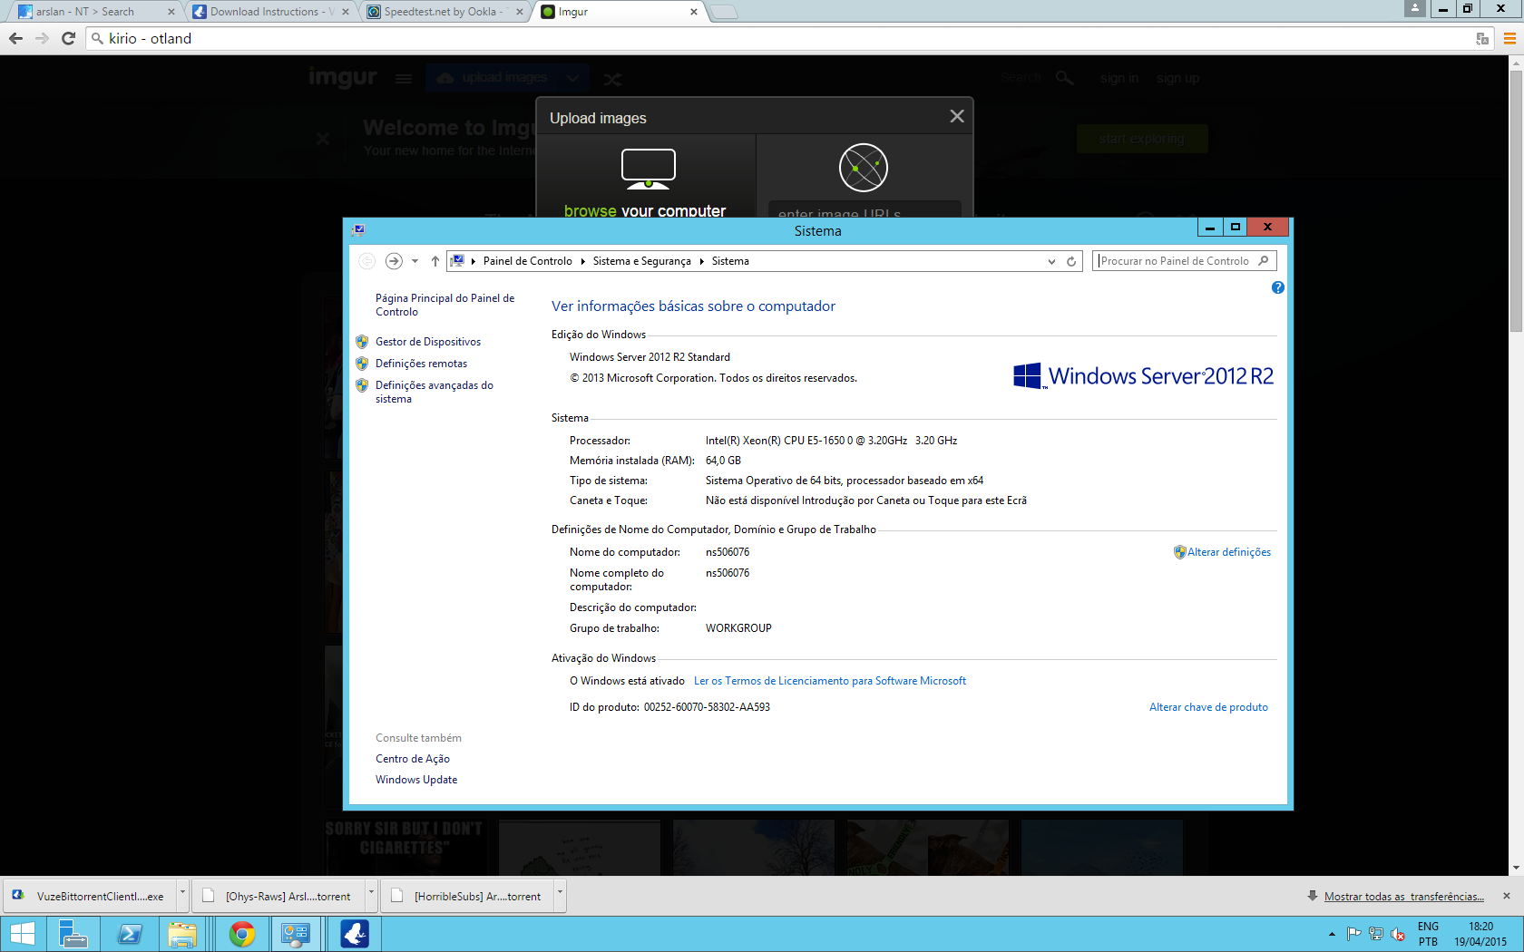Switch to arslan - NT Search tab
This screenshot has width=1524, height=952.
(x=95, y=12)
